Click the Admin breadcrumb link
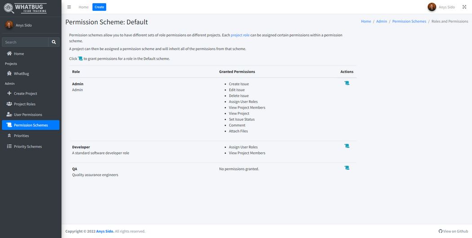 pyautogui.click(x=382, y=22)
